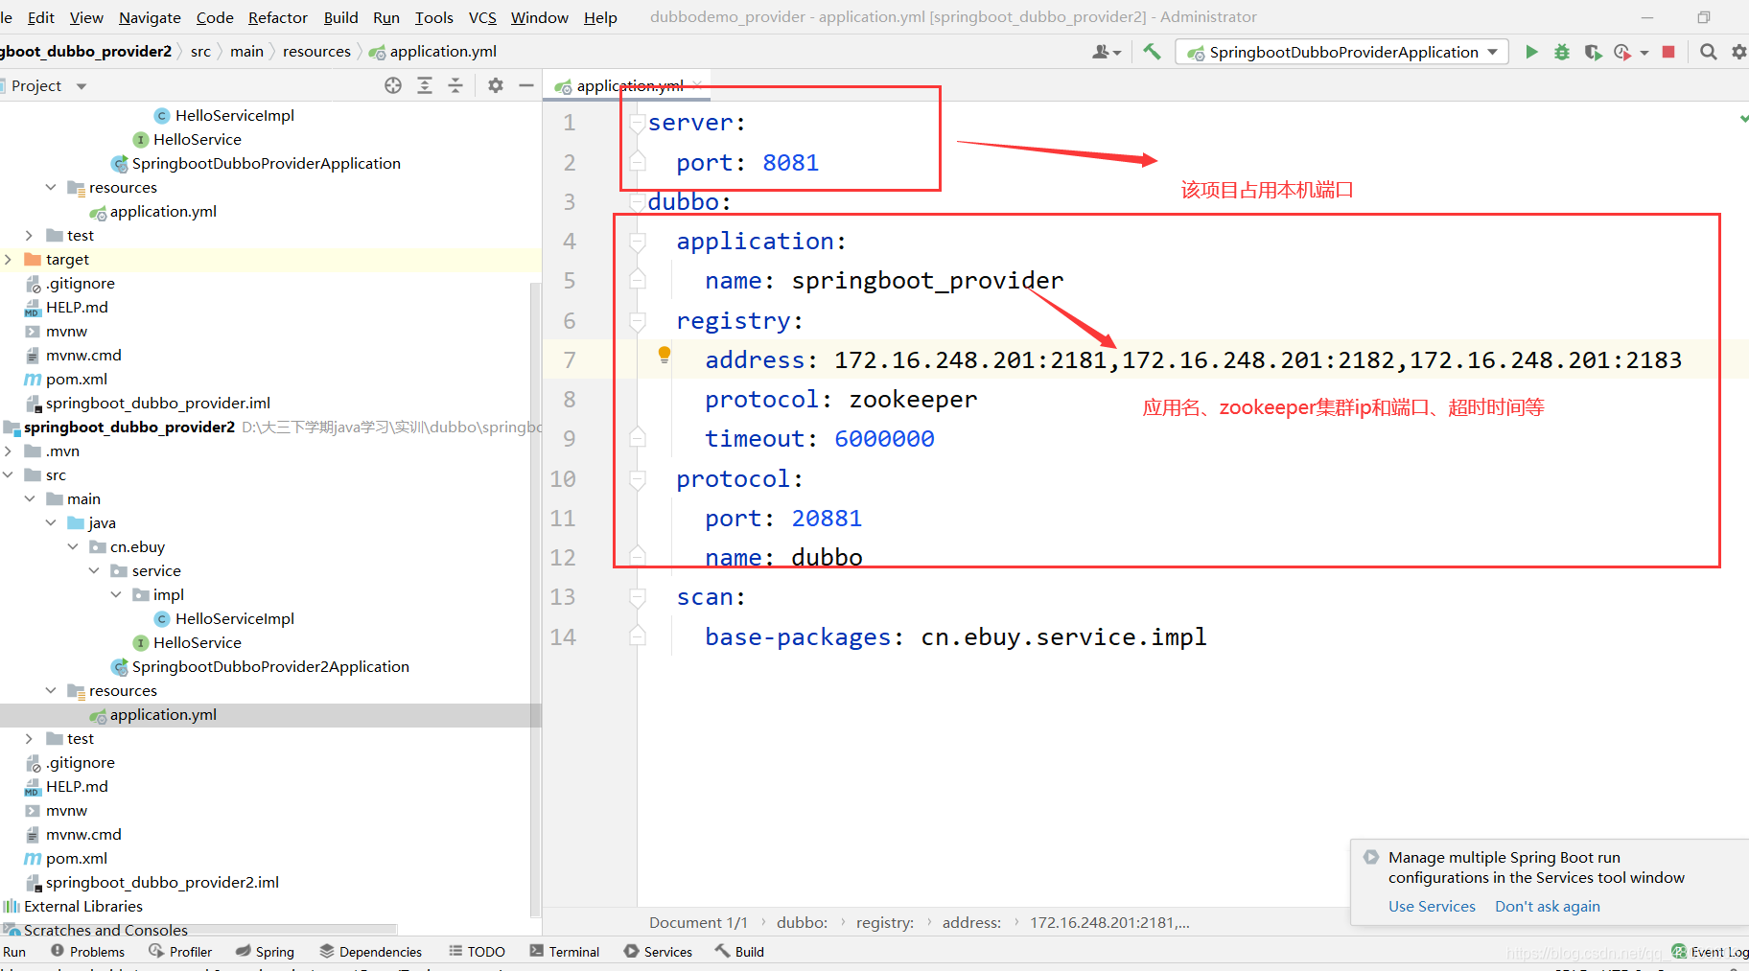Toggle fold marker beside scan line
This screenshot has height=971, width=1749.
[637, 597]
